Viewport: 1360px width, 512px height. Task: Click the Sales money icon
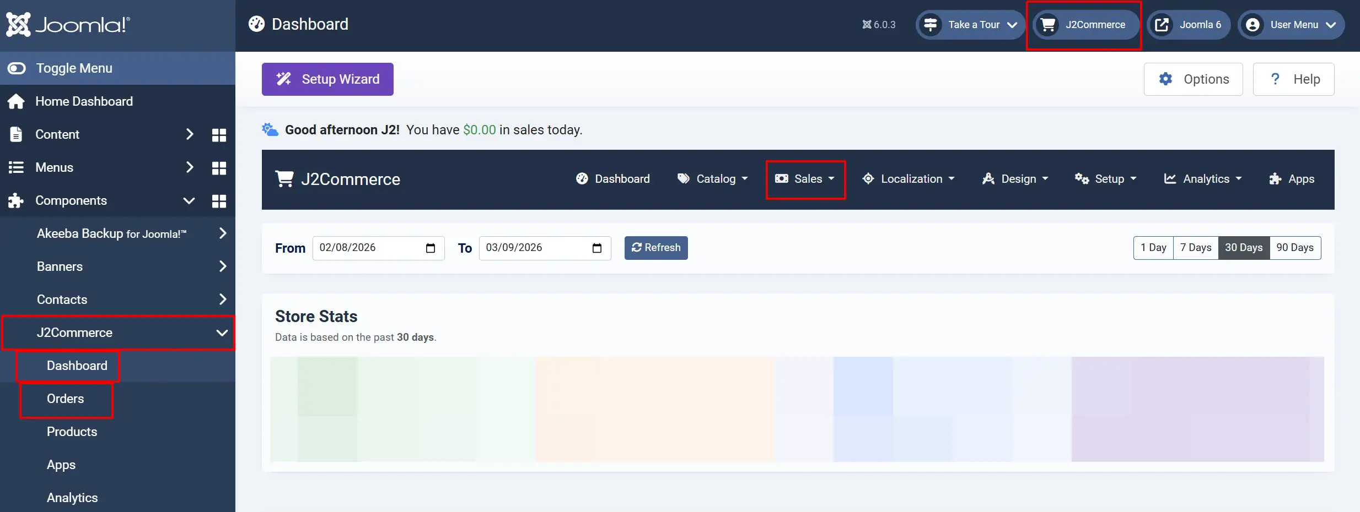(782, 179)
